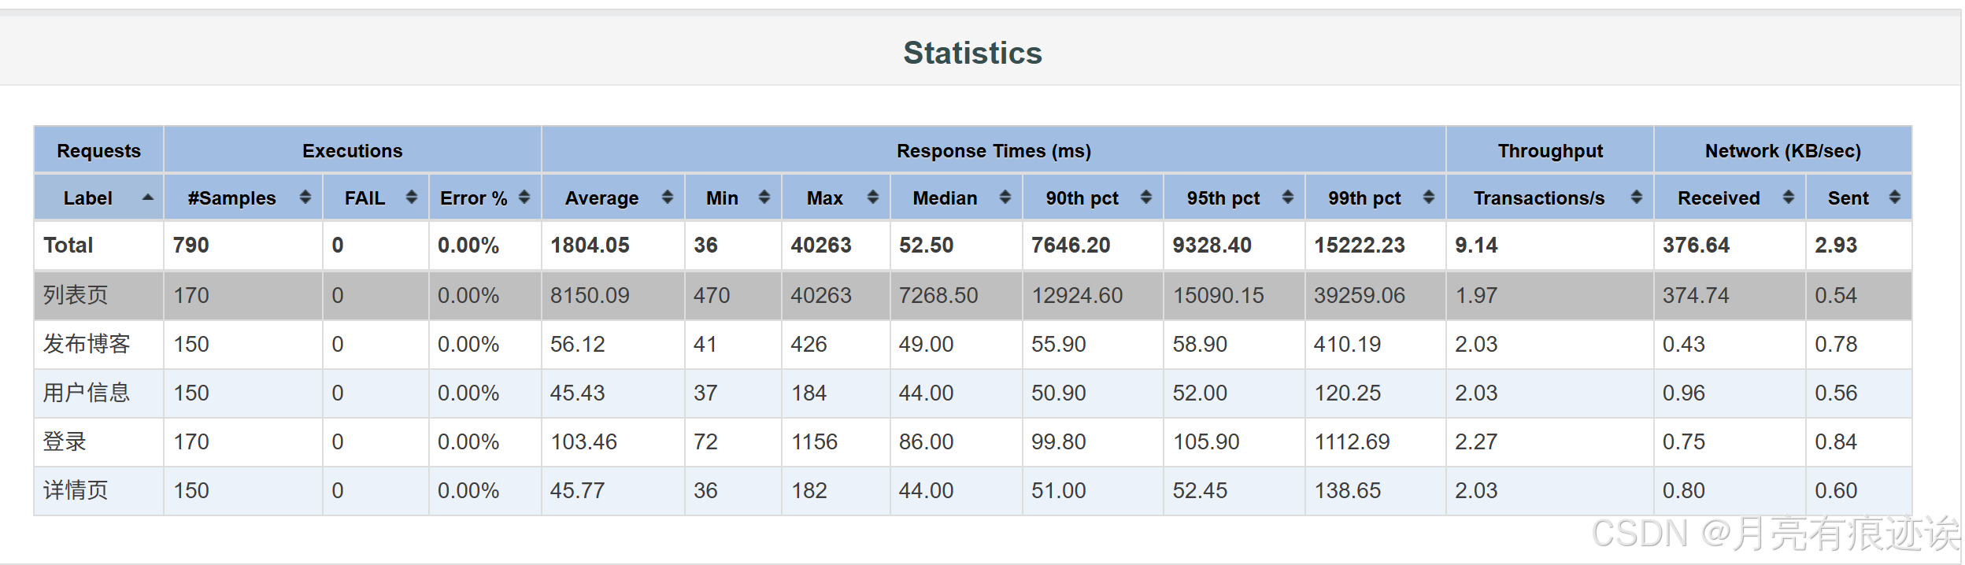Click 列表页 median value 7268.50
The width and height of the screenshot is (1965, 565).
[x=938, y=295]
